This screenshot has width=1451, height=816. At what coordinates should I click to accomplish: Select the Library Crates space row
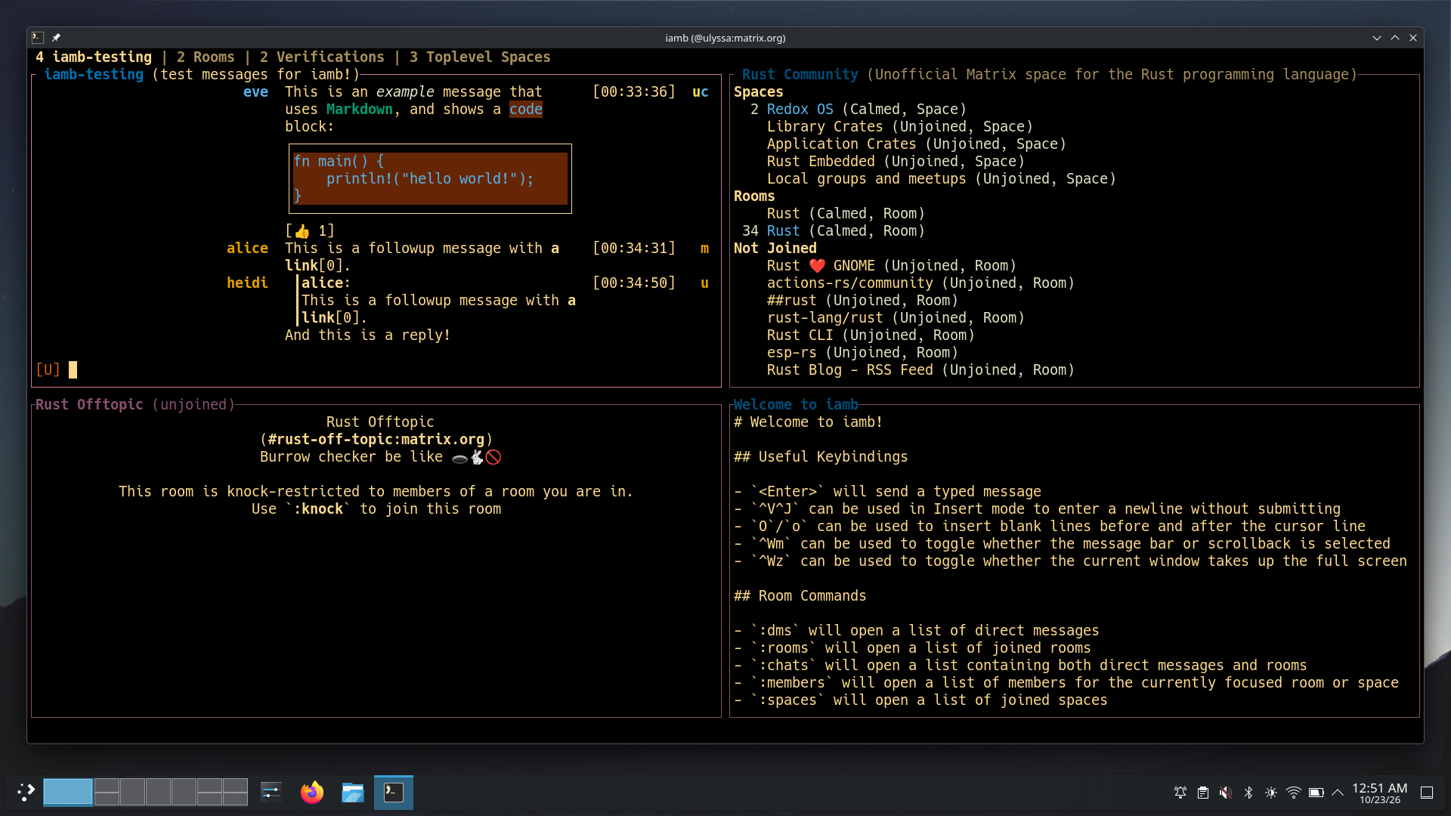tap(900, 126)
